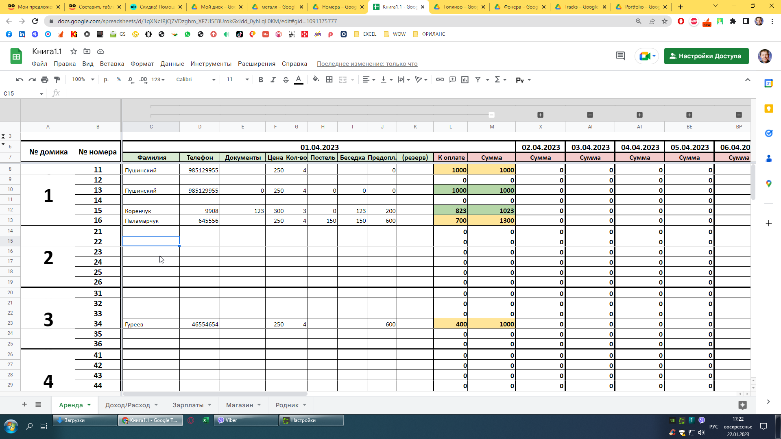Click the Explore button at bottom right

(742, 405)
